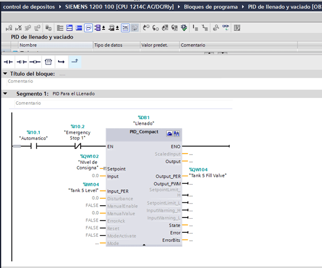Click the PID_Compact block title
This screenshot has height=268, width=322.
(x=144, y=132)
